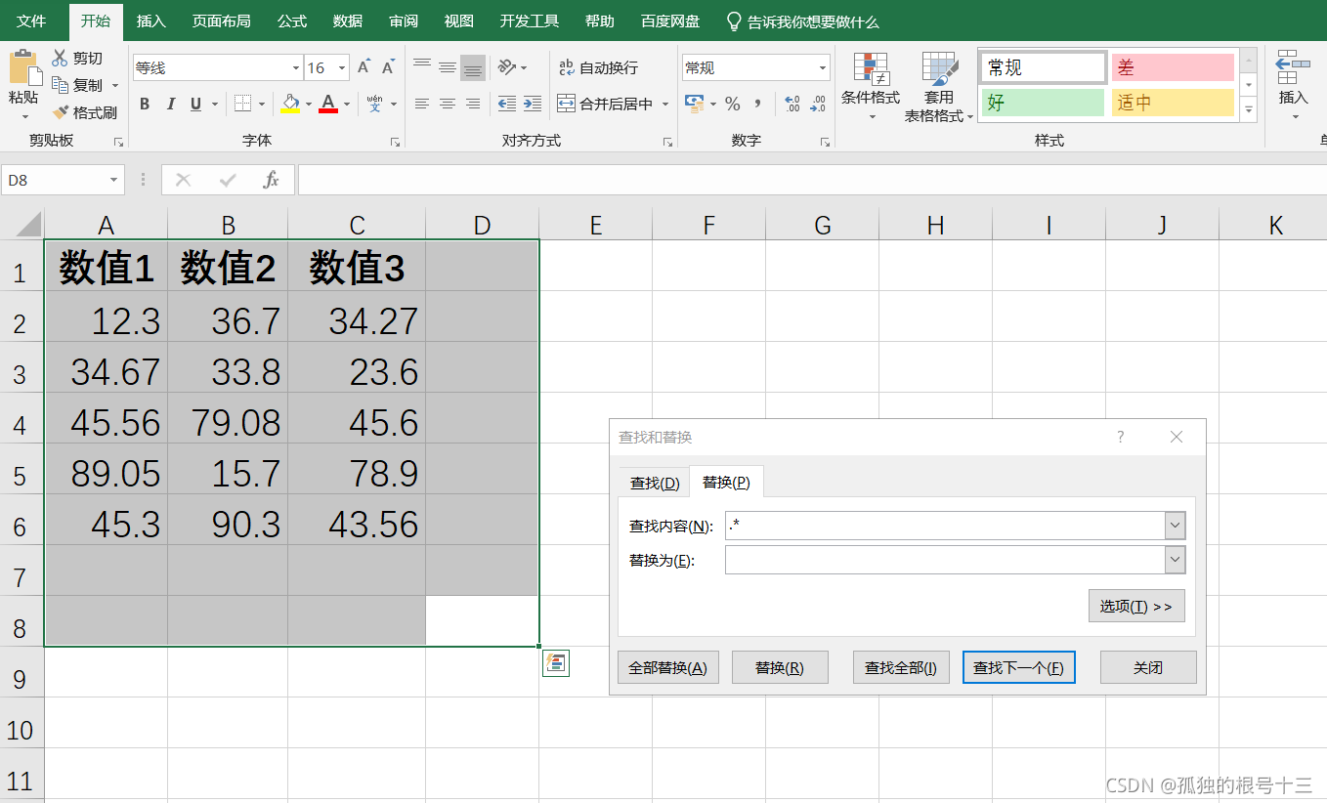The image size is (1327, 803).
Task: Open Name Box dropdown arrow
Action: pyautogui.click(x=115, y=180)
